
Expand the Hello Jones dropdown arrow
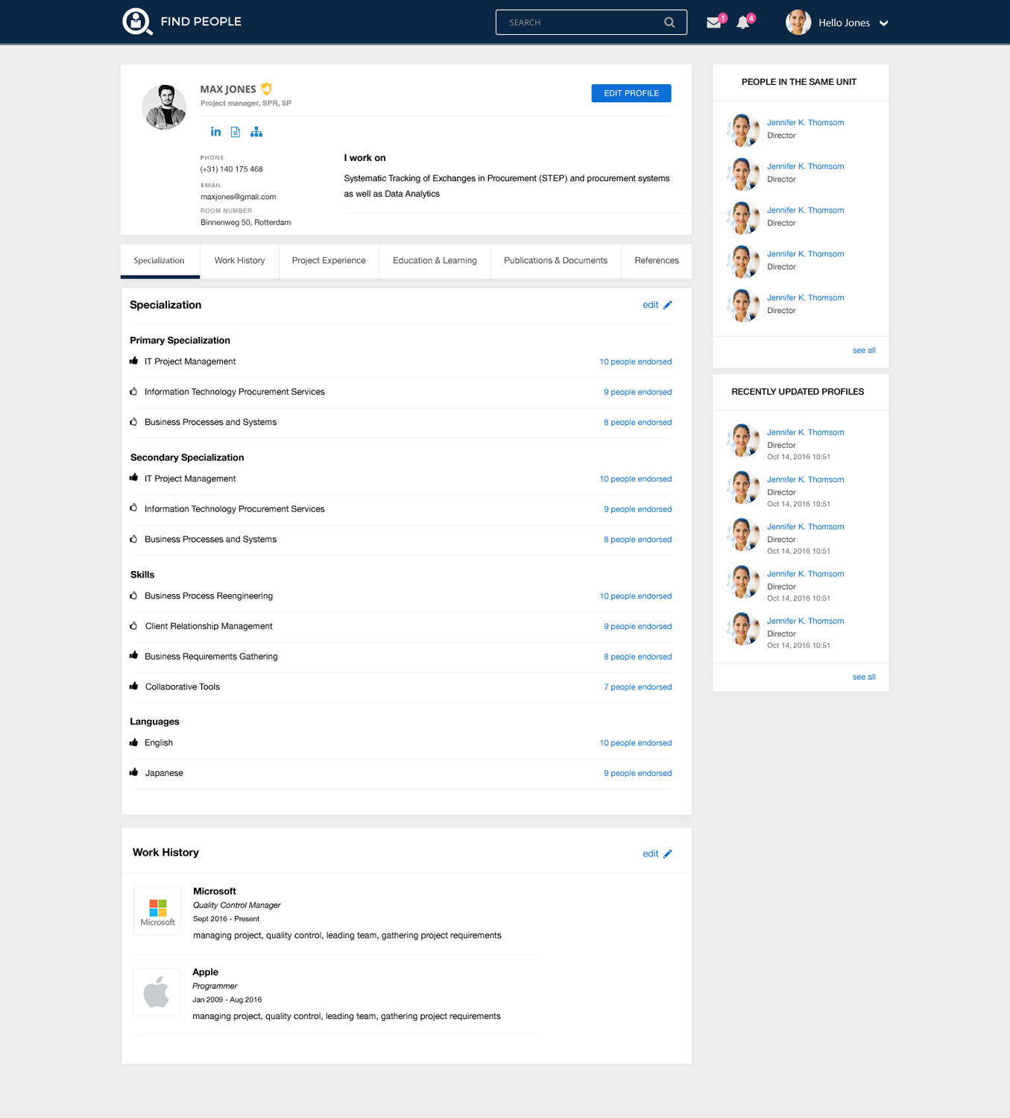[884, 23]
